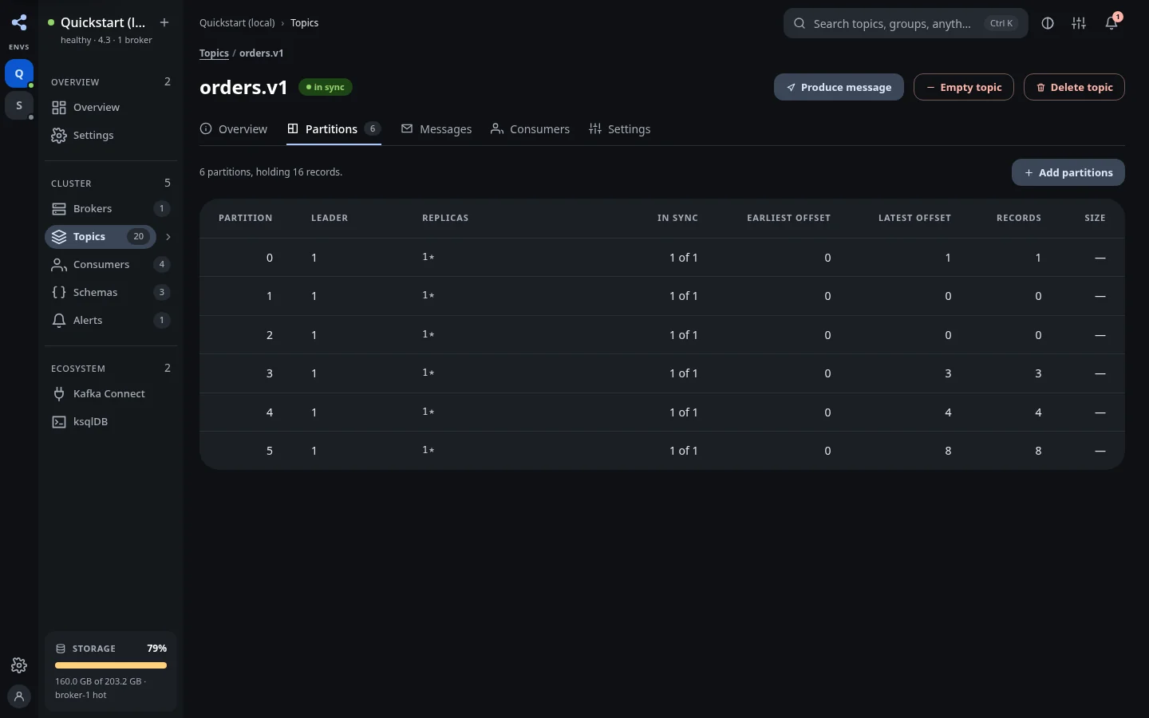Sort by the LATEST OFFSET column header
The width and height of the screenshot is (1149, 718).
(x=914, y=218)
